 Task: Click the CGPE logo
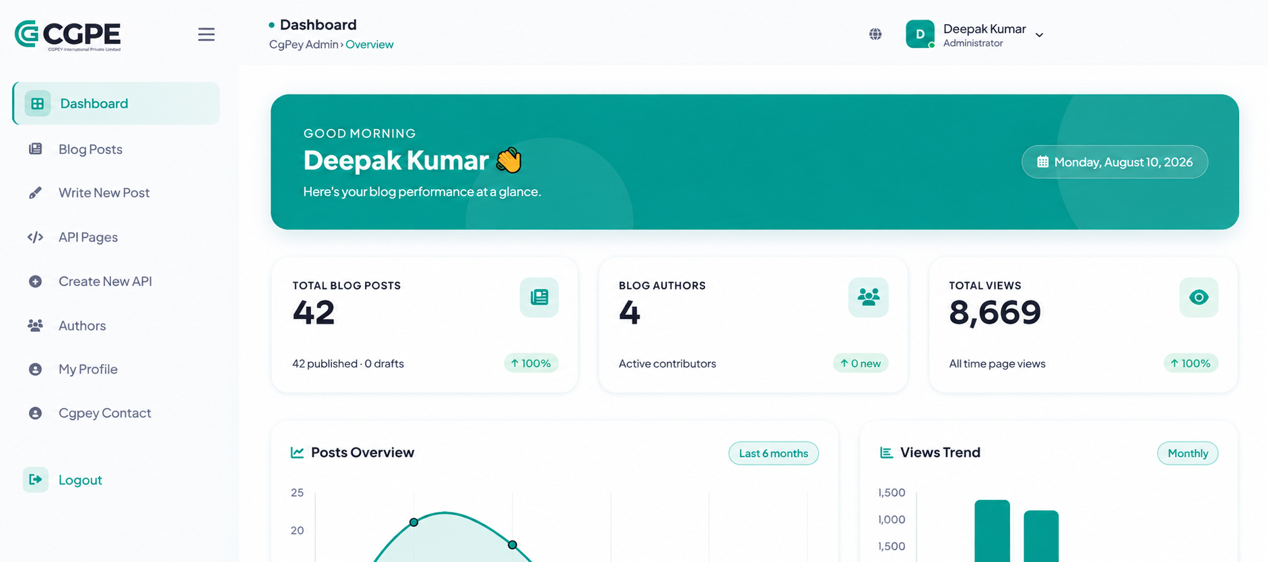[68, 35]
